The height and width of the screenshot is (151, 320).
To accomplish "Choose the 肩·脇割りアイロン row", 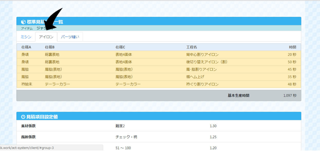I will (x=201, y=69).
